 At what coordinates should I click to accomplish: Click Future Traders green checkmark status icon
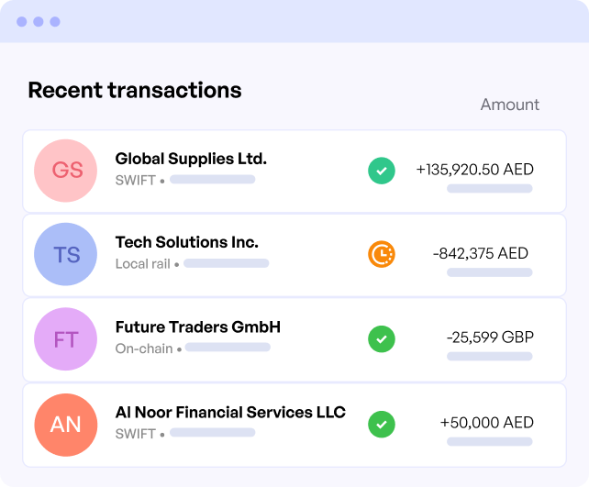pos(382,338)
